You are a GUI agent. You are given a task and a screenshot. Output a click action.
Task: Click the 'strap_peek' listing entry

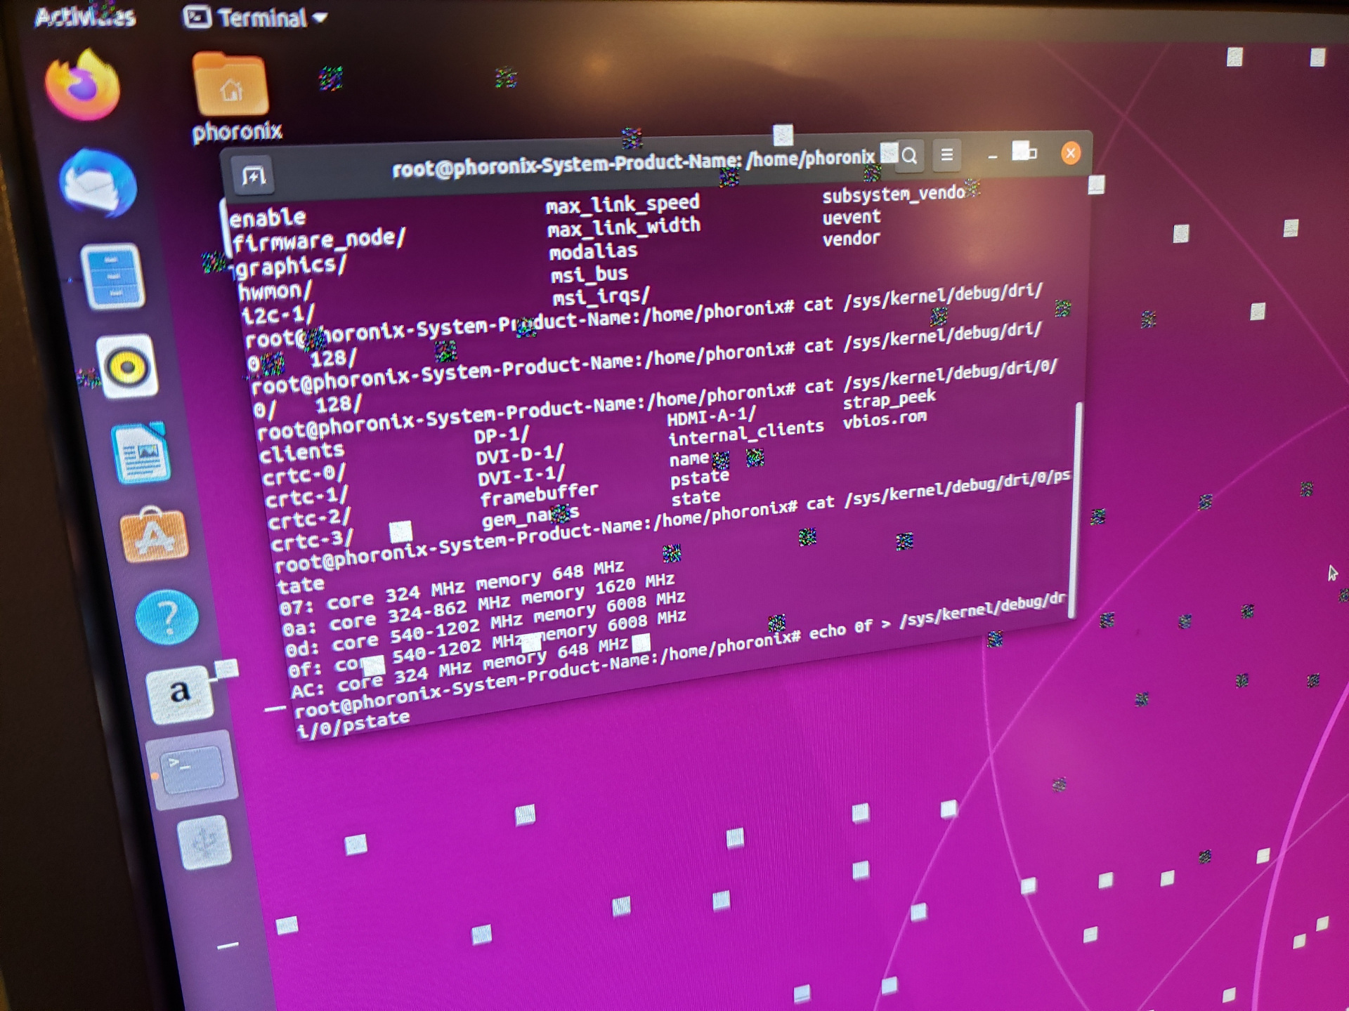(x=889, y=399)
